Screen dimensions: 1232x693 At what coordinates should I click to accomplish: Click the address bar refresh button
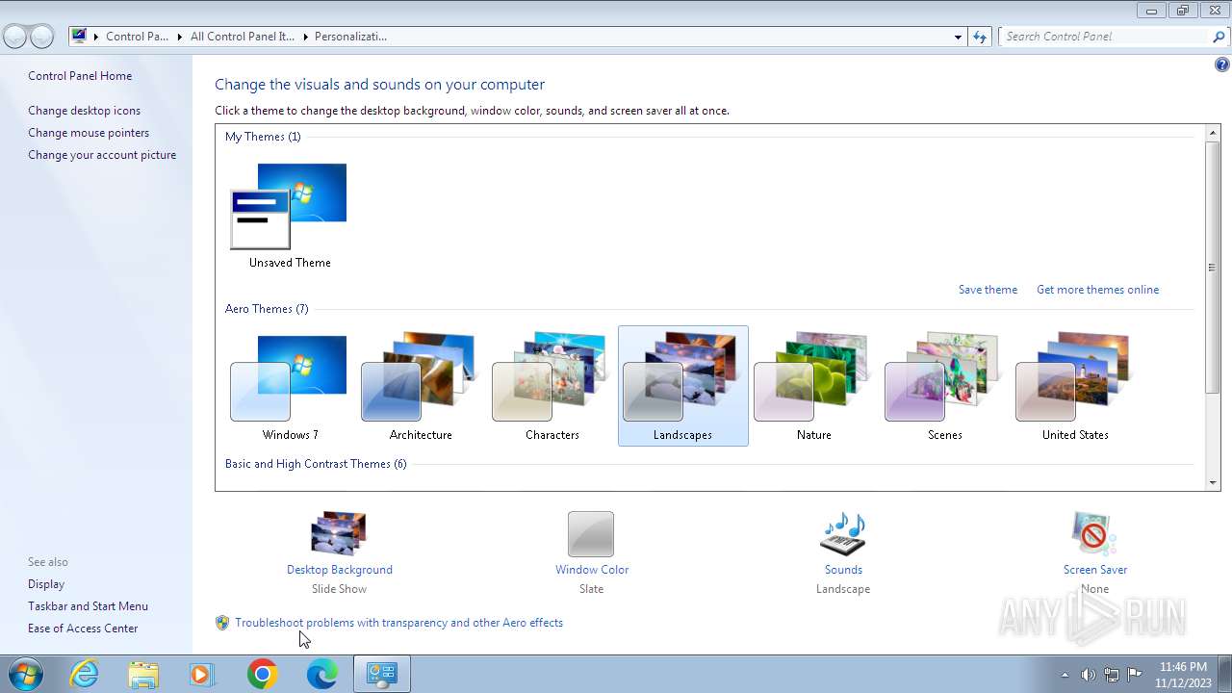980,37
